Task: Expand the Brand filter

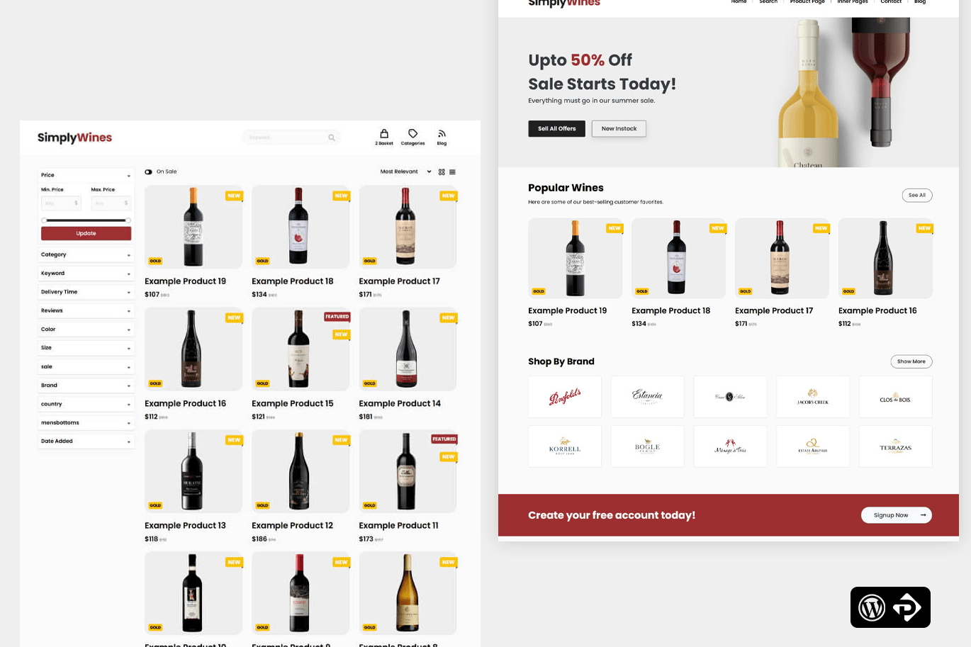Action: [86, 386]
